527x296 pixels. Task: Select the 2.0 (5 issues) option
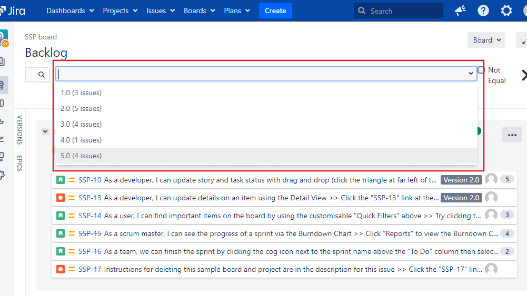point(81,108)
